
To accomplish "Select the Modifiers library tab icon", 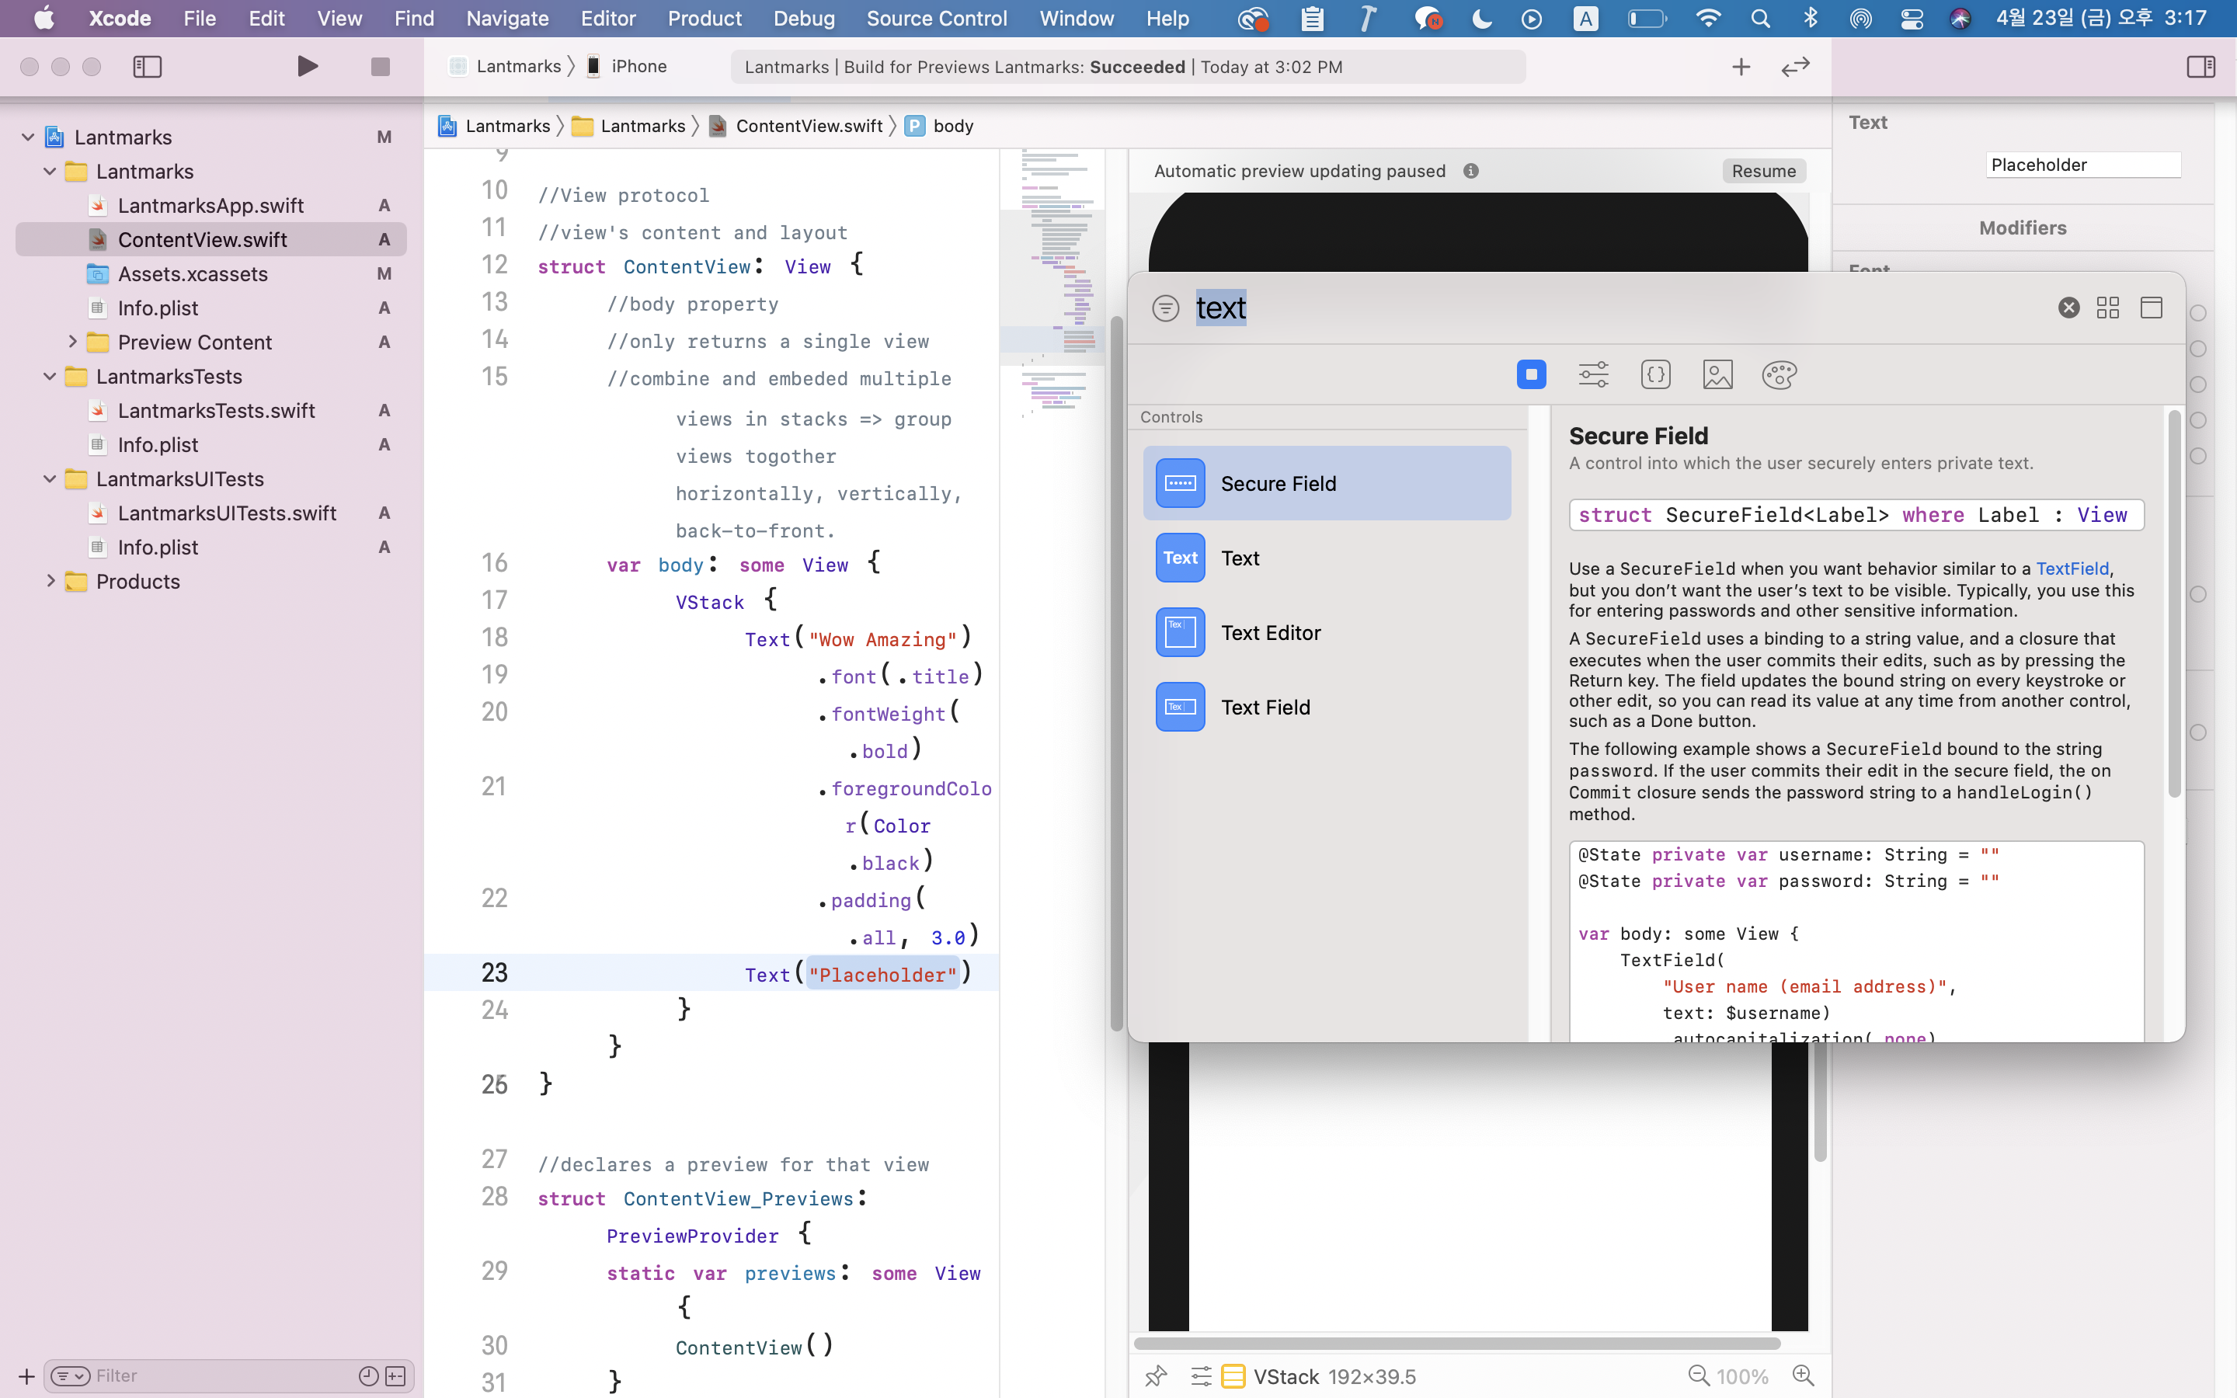I will click(1593, 374).
